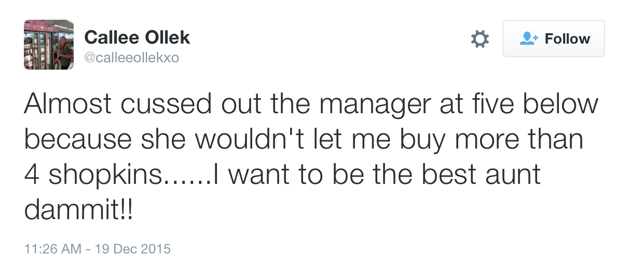Viewport: 630px width, 268px height.
Task: Click the word "cussed" in the tweet
Action: 166,104
